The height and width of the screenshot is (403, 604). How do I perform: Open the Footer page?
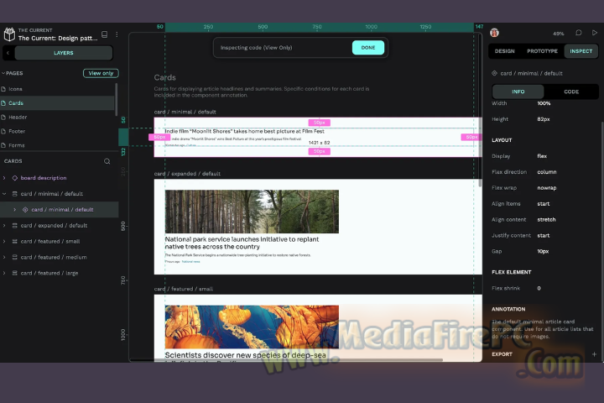click(57, 131)
